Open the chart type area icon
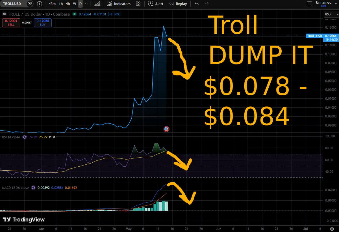Screen dimensions: 339x232 (x=97, y=4)
